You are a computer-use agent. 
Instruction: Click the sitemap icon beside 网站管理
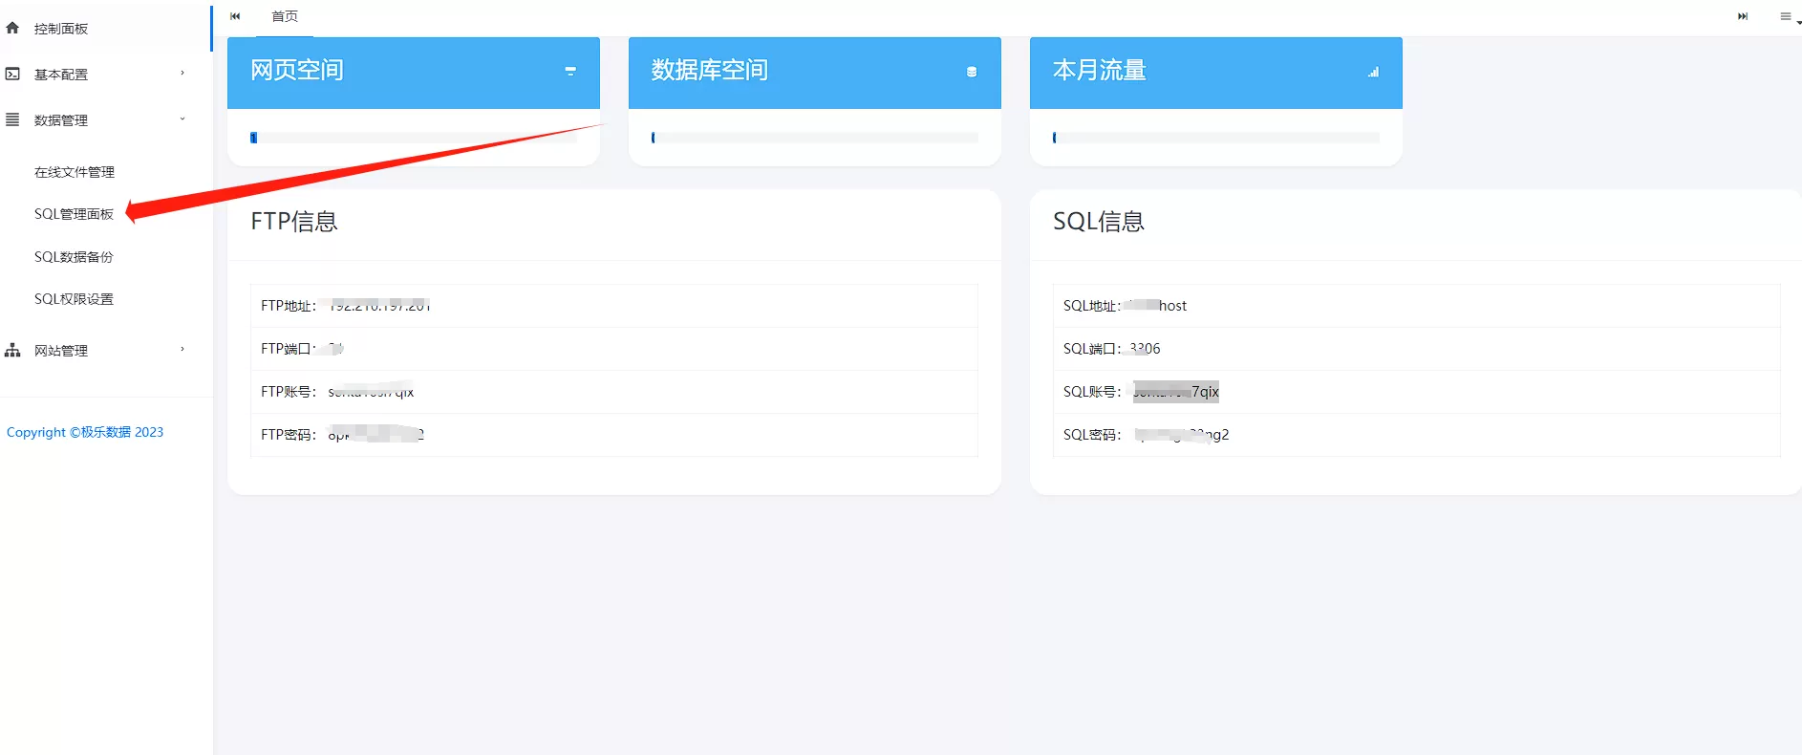point(12,350)
